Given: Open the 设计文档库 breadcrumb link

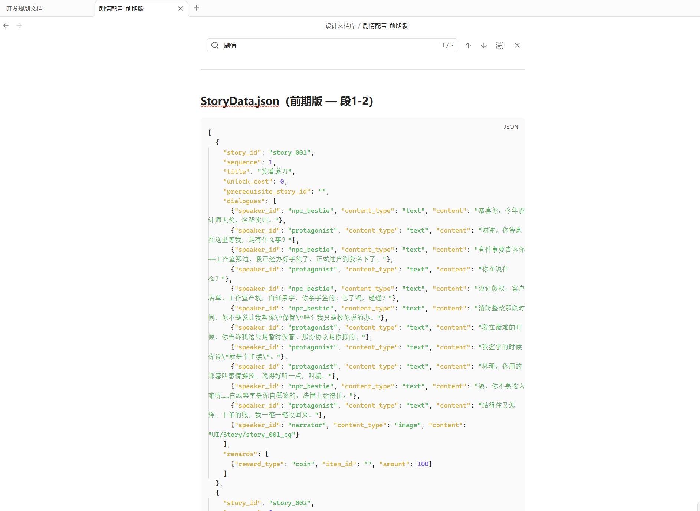Looking at the screenshot, I should coord(340,26).
